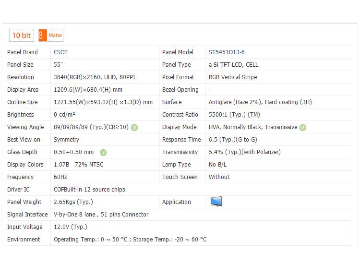Click the Touch Screen label
This screenshot has width=360, height=264.
180,177
